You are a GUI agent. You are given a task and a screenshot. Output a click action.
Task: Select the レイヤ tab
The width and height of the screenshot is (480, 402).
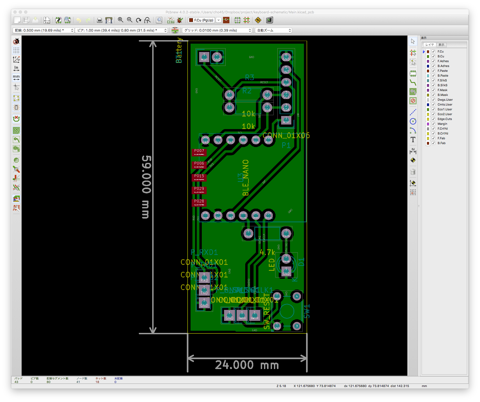[429, 45]
